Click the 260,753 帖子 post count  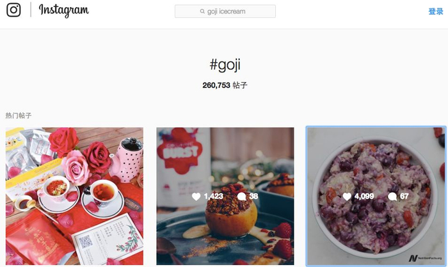click(225, 85)
